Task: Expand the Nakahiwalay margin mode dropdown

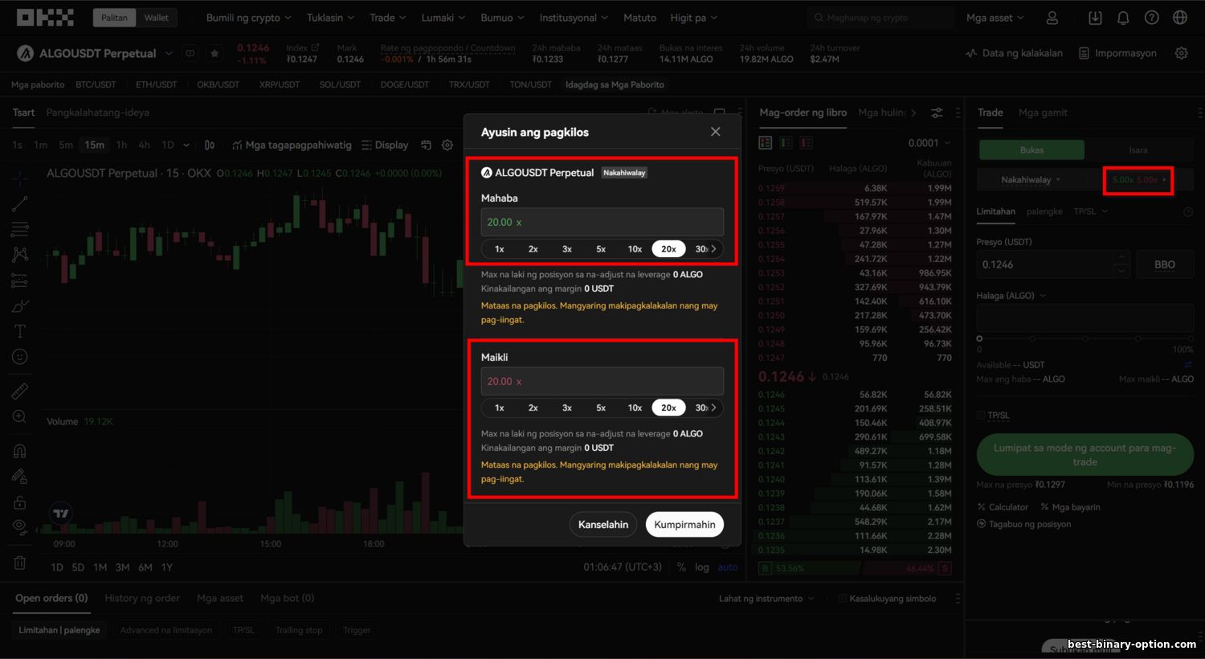Action: click(x=1031, y=180)
